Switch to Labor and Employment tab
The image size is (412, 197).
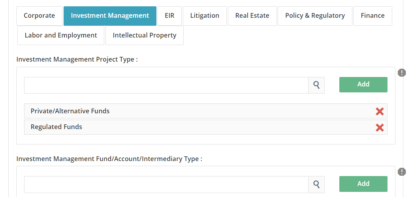pyautogui.click(x=61, y=36)
